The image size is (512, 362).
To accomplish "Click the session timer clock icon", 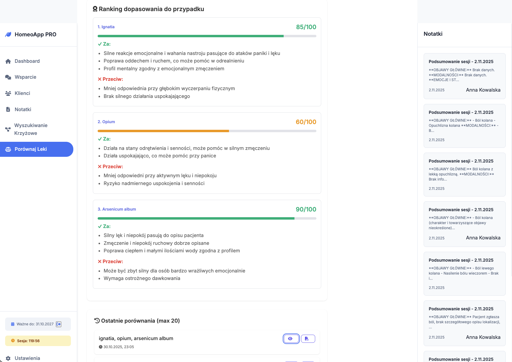I will (x=13, y=341).
